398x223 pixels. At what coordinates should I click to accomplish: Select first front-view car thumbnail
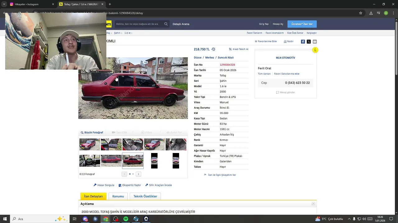click(90, 144)
